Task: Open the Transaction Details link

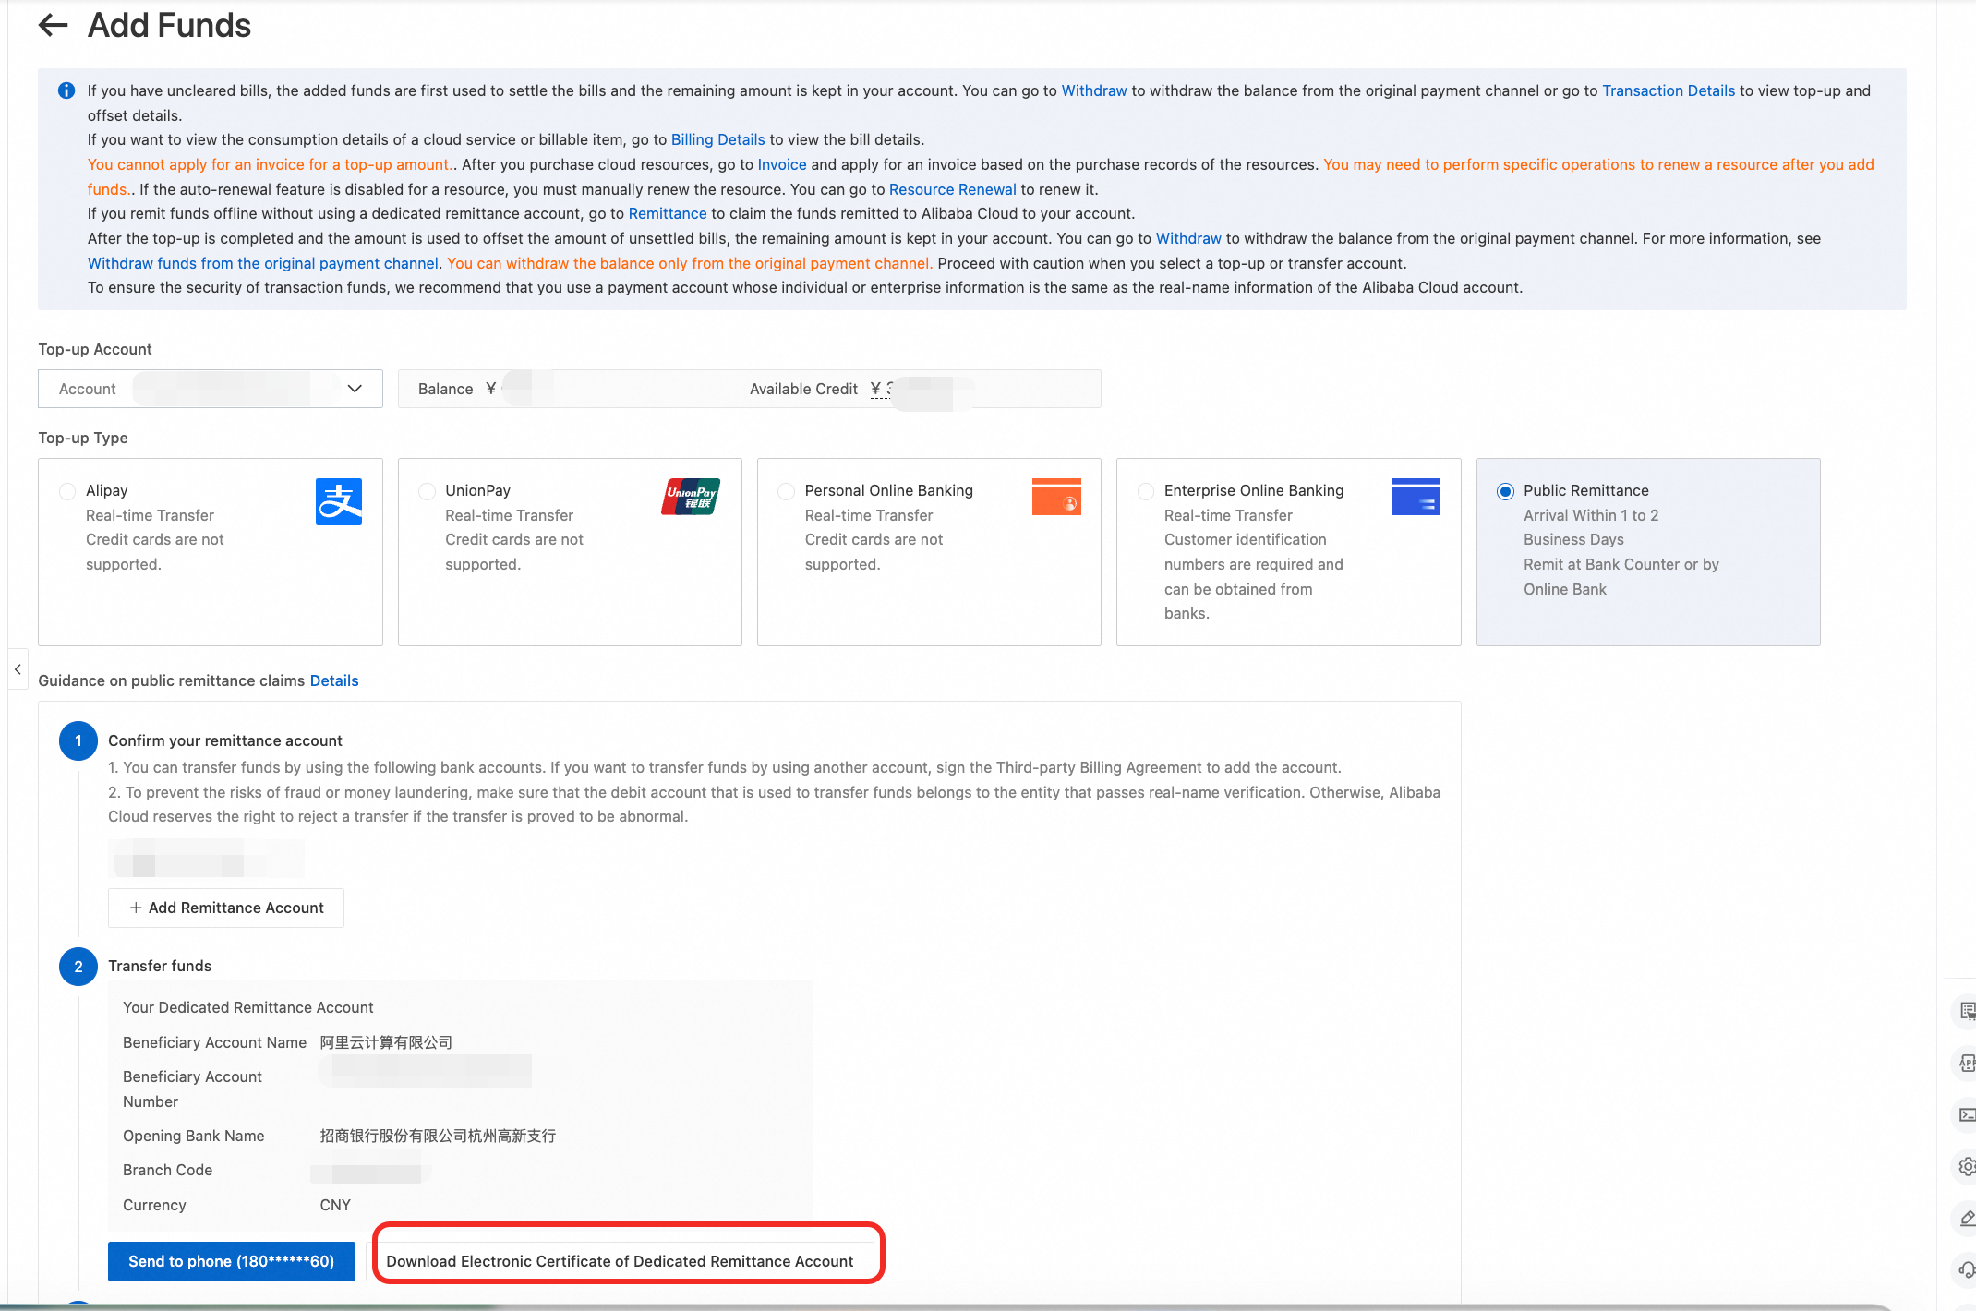Action: [1669, 90]
